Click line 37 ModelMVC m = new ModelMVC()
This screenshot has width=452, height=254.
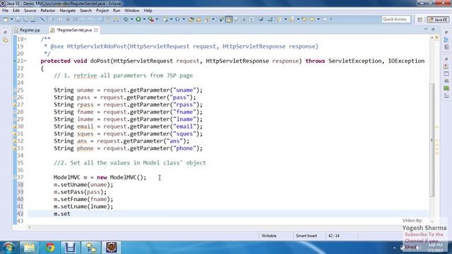point(100,177)
